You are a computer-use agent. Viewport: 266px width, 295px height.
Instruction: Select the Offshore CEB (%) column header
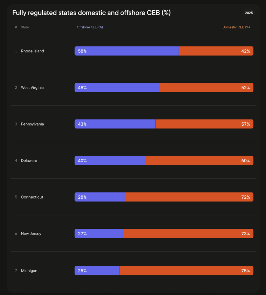pos(90,27)
